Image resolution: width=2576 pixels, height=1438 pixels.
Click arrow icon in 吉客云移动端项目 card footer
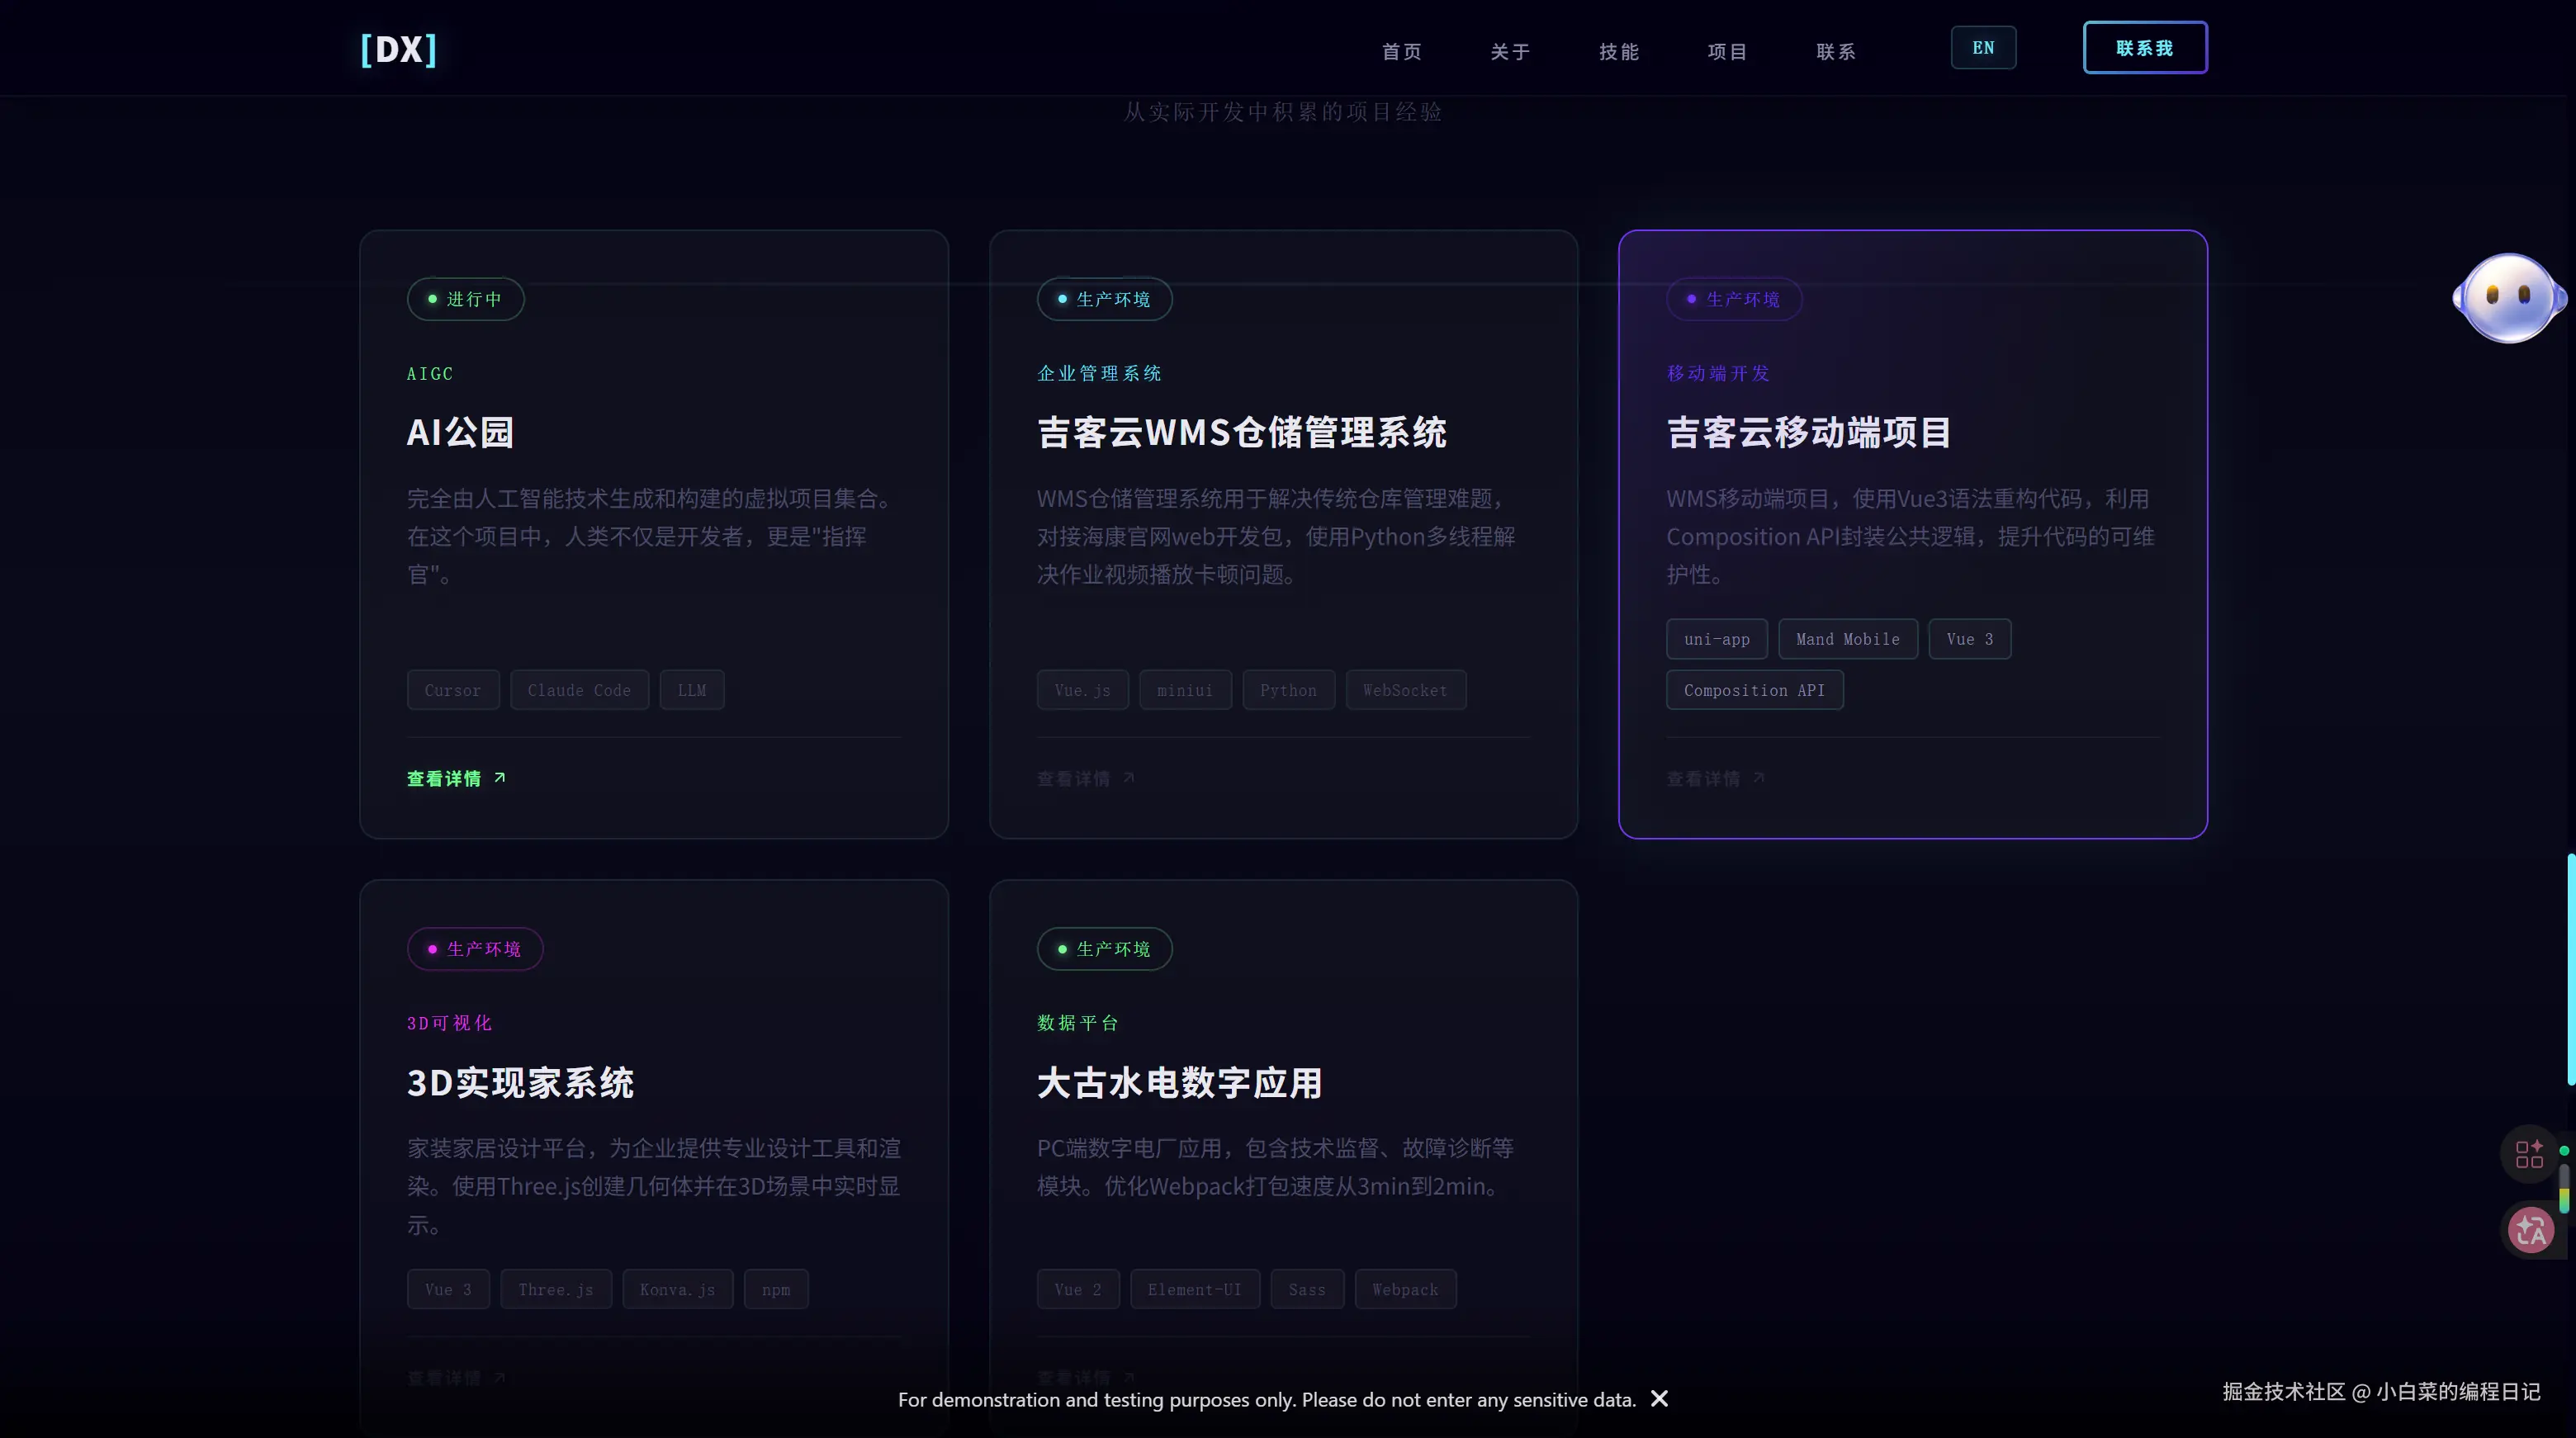click(x=1759, y=777)
